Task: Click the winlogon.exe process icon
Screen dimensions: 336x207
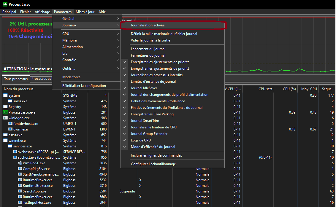Action: pos(5,118)
